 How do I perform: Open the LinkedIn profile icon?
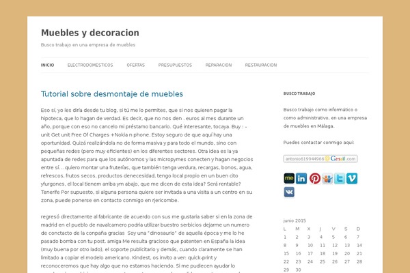click(301, 178)
